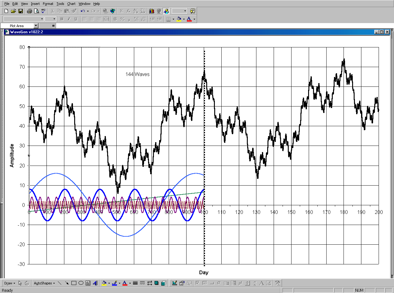Click the Edit Formula equals button
Viewport: 394px width, 293px height.
pyautogui.click(x=53, y=26)
